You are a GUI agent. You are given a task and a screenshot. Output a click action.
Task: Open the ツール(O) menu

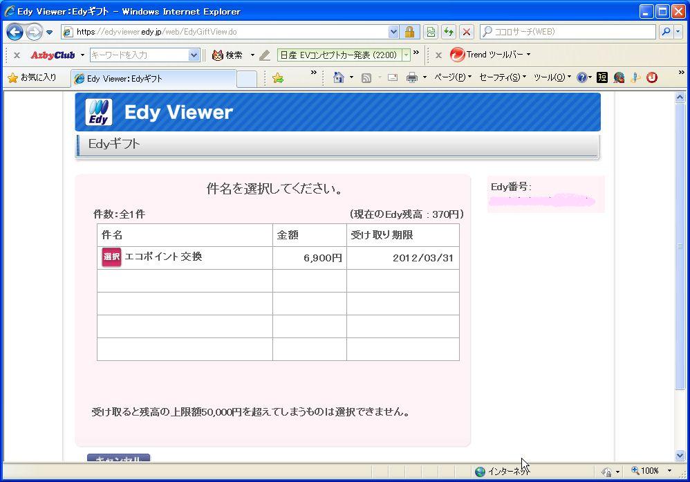tap(552, 77)
